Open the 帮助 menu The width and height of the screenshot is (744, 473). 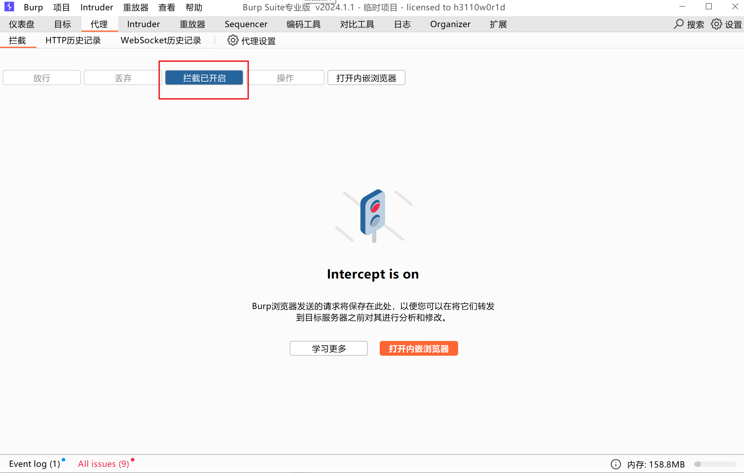pyautogui.click(x=194, y=7)
